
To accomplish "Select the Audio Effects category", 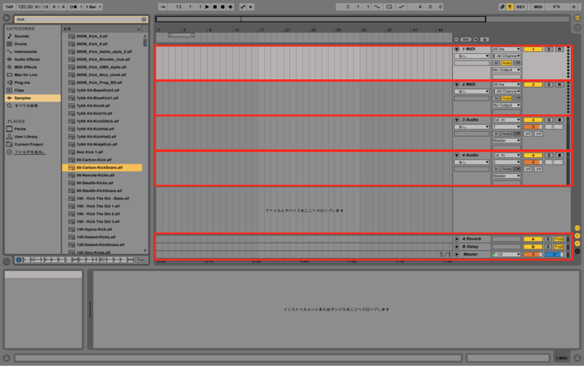I will click(27, 59).
